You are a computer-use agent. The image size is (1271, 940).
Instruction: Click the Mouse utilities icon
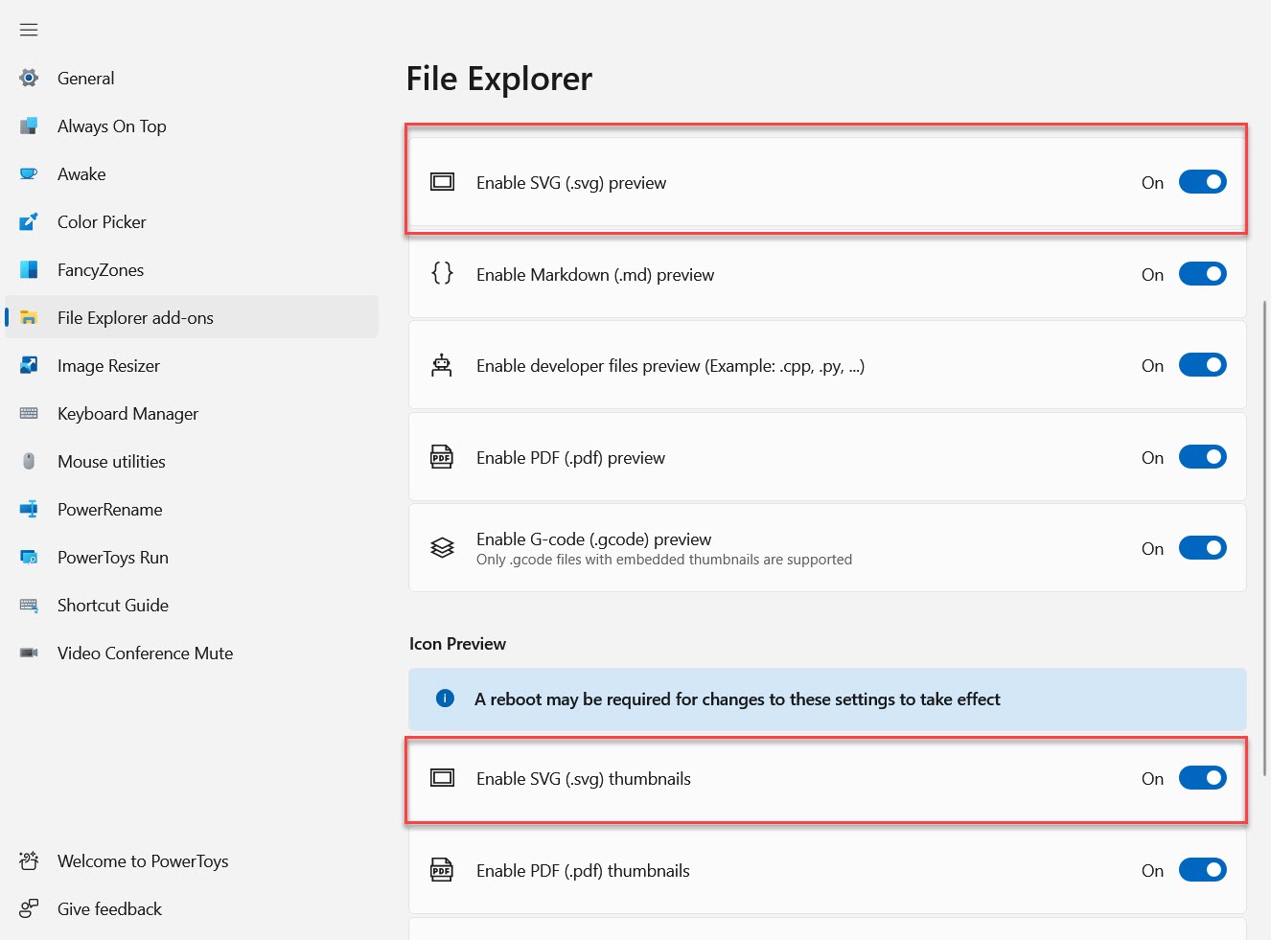coord(29,461)
